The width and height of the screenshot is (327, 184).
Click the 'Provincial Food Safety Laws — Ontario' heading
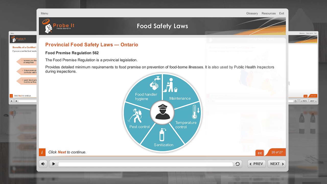pos(92,45)
